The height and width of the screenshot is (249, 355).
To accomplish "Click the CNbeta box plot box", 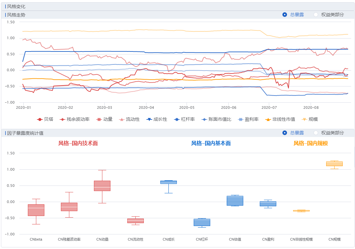I will [x=36, y=210].
